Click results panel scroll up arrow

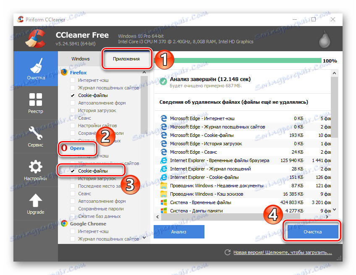click(x=334, y=73)
